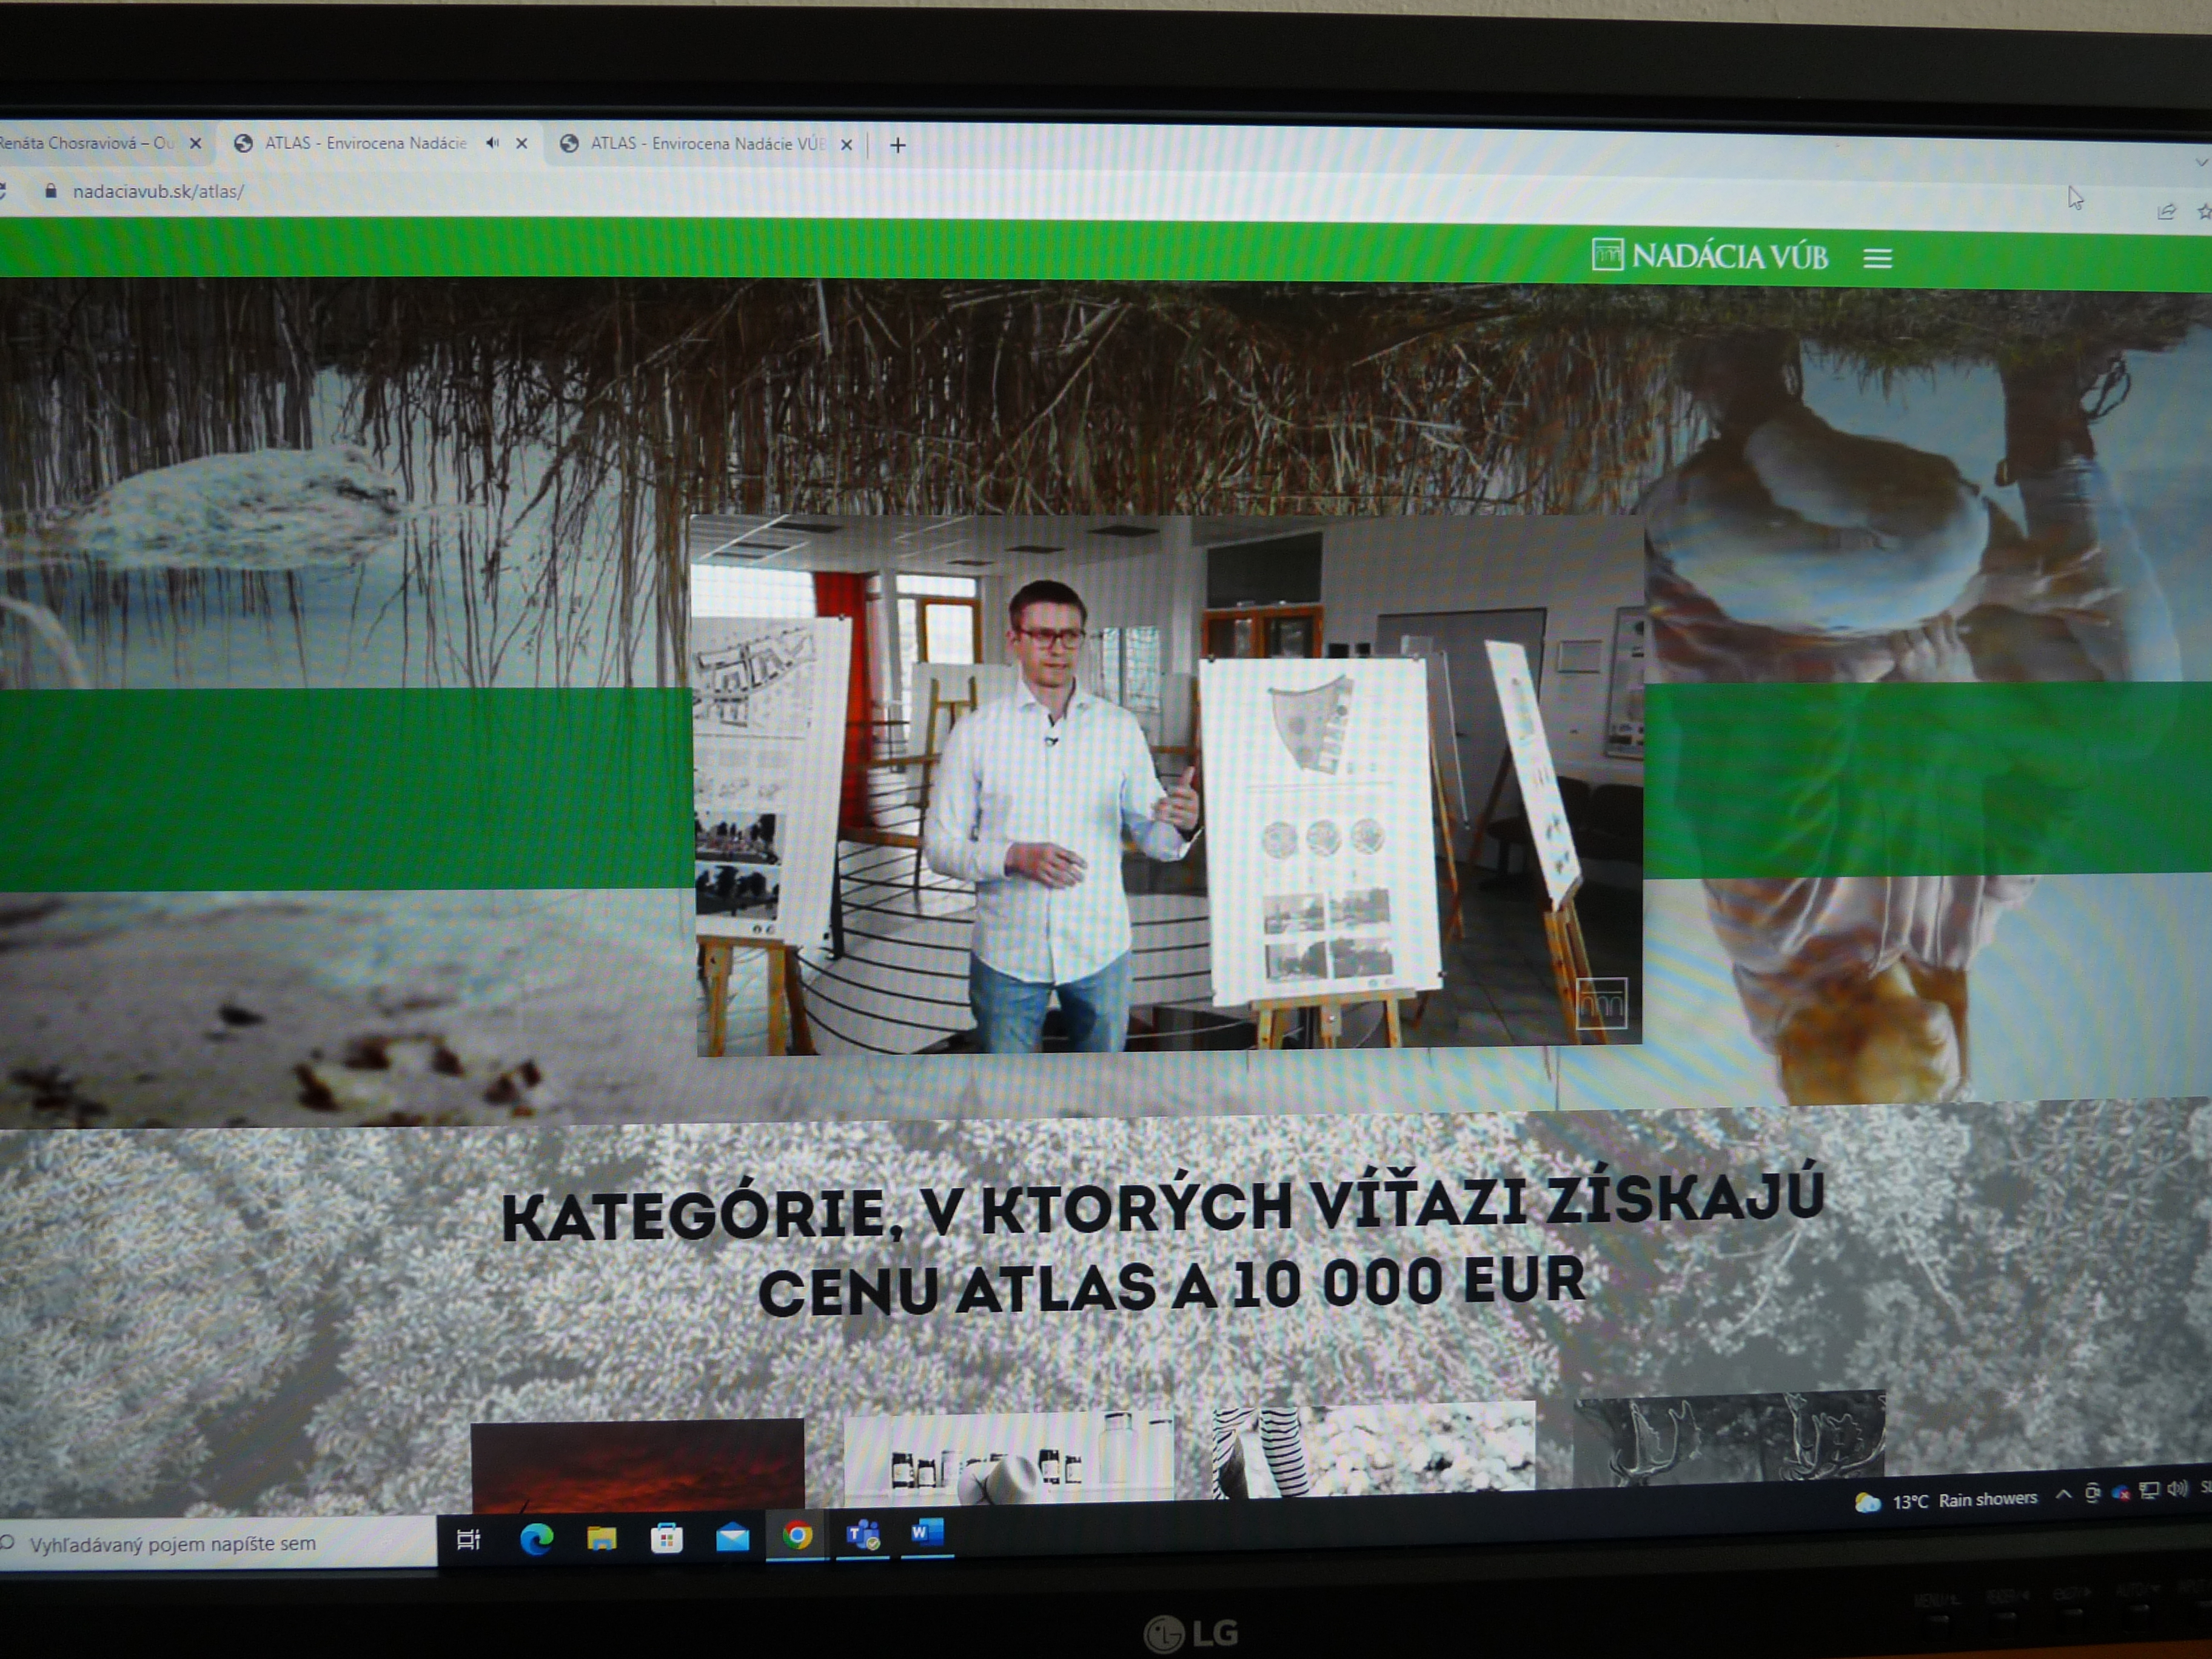
Task: Open the hamburger menu beside Nadácia VÚB
Action: pyautogui.click(x=1877, y=259)
